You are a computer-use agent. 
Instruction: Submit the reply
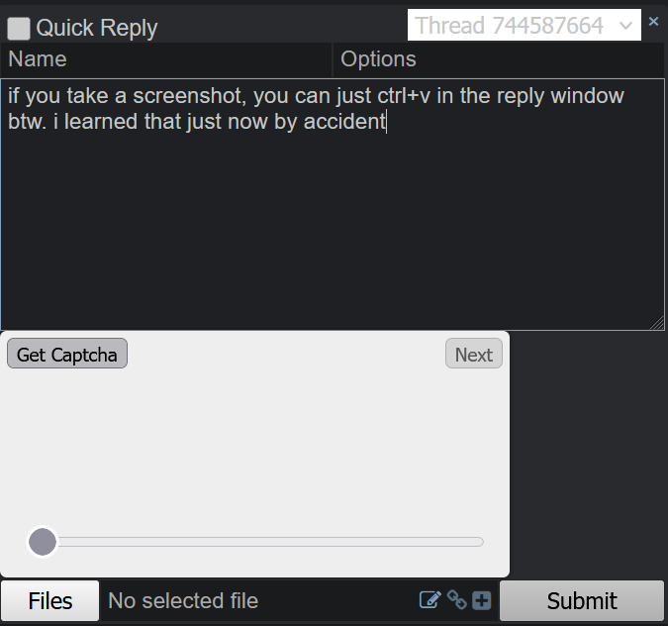click(582, 601)
